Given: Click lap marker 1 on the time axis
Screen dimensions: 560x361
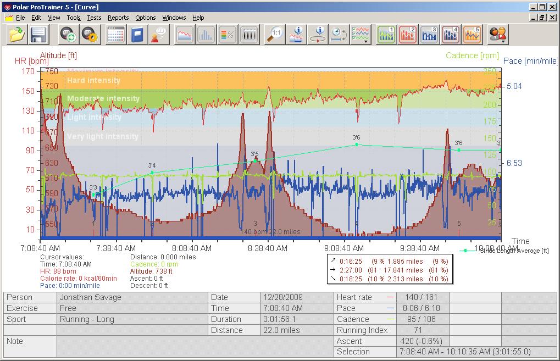Looking at the screenshot, I should (x=93, y=224).
